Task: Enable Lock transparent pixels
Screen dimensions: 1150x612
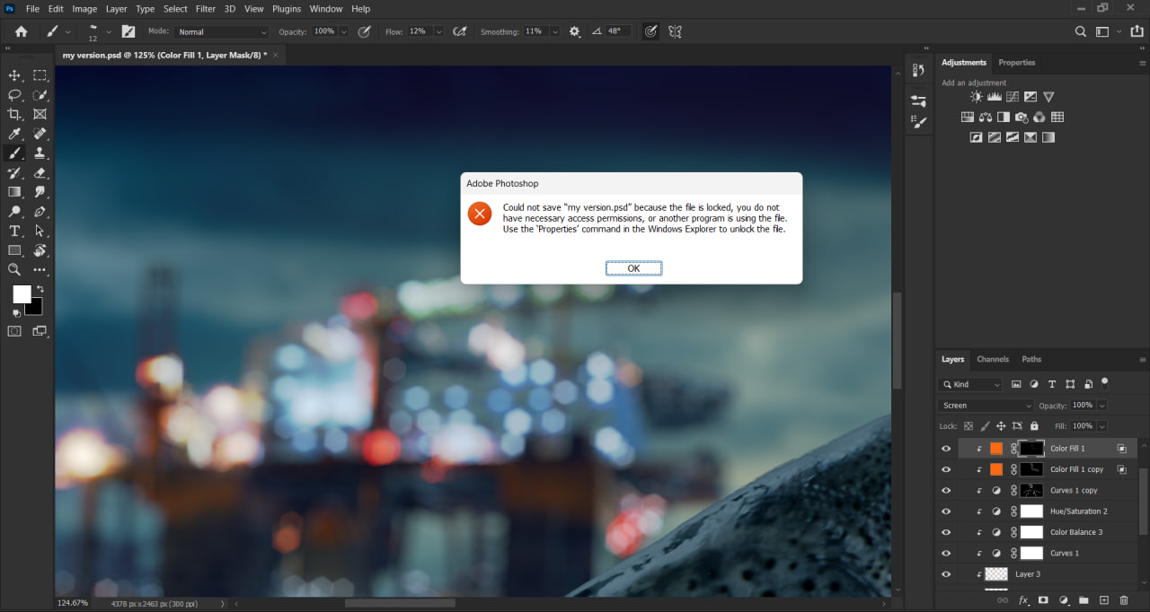Action: [969, 426]
